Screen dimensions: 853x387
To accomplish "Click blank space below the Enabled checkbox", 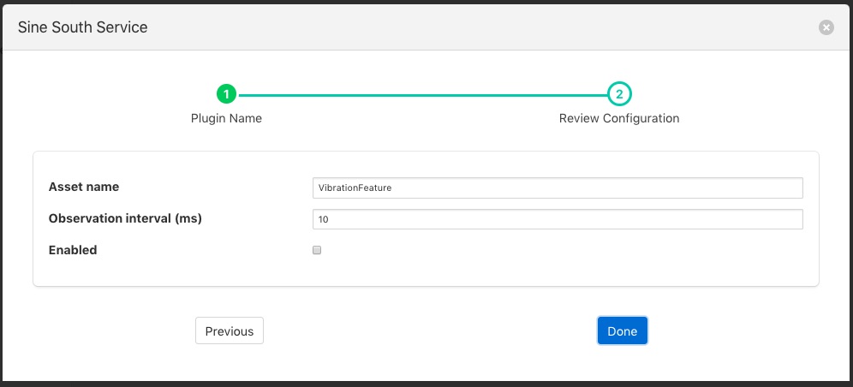I will click(x=428, y=272).
